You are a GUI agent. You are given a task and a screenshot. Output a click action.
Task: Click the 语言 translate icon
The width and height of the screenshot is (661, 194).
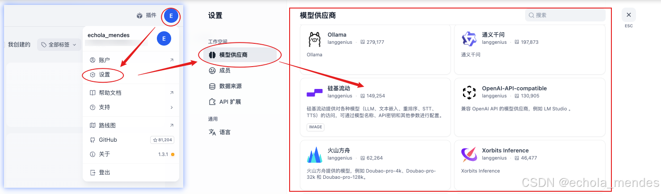point(212,132)
